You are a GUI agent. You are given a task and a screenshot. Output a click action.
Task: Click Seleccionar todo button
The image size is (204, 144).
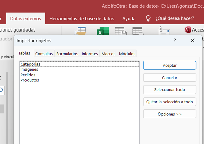pyautogui.click(x=170, y=90)
